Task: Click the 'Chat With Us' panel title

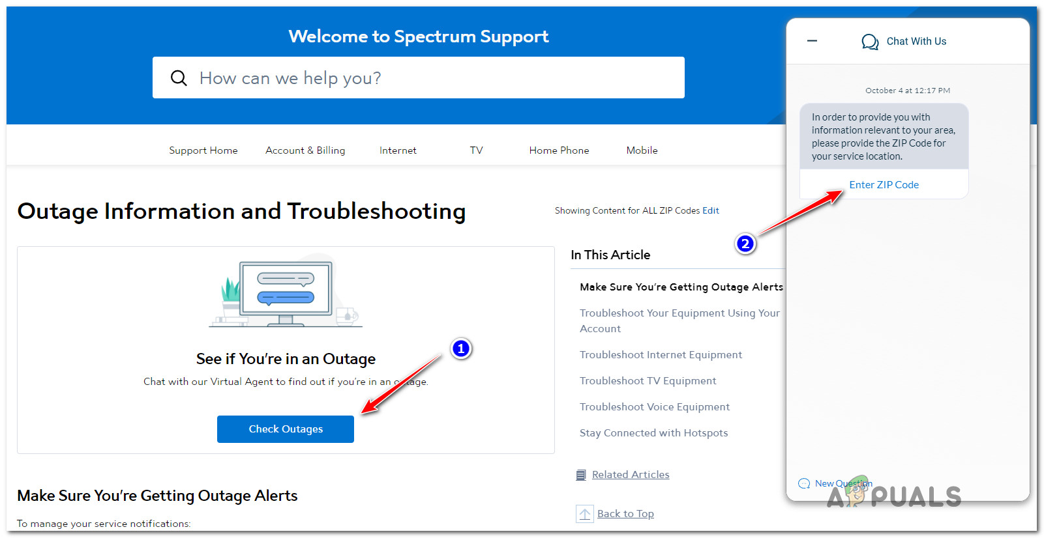Action: click(916, 42)
